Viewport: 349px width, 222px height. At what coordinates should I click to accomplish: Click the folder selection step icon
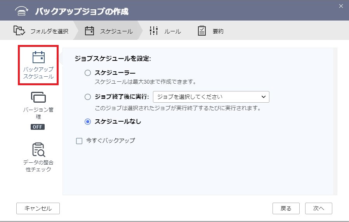click(x=19, y=31)
